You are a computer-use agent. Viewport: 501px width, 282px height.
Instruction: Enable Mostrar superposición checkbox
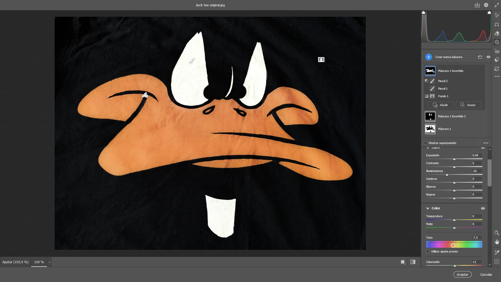(x=425, y=143)
